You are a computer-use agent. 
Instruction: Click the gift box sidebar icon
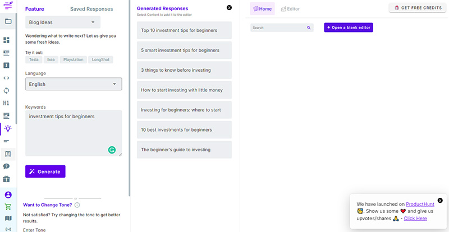(6, 179)
